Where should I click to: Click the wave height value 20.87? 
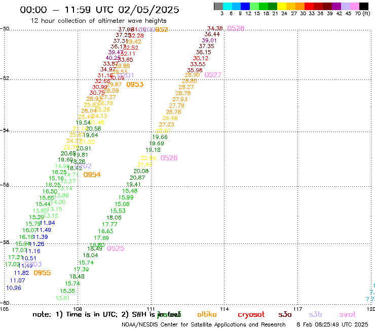[137, 178]
